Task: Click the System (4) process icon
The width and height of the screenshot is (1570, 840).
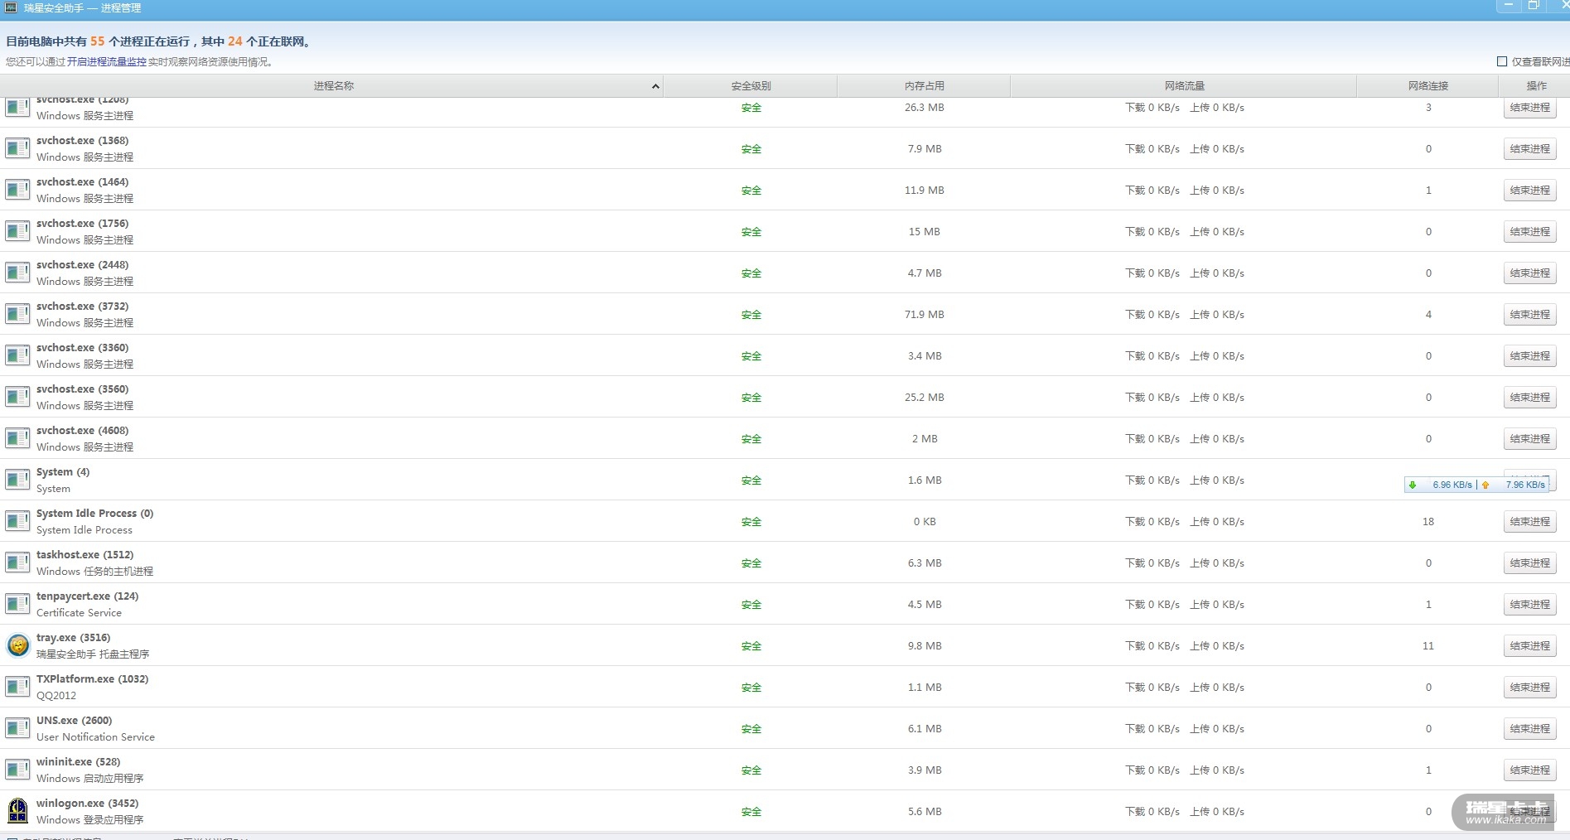Action: 17,480
